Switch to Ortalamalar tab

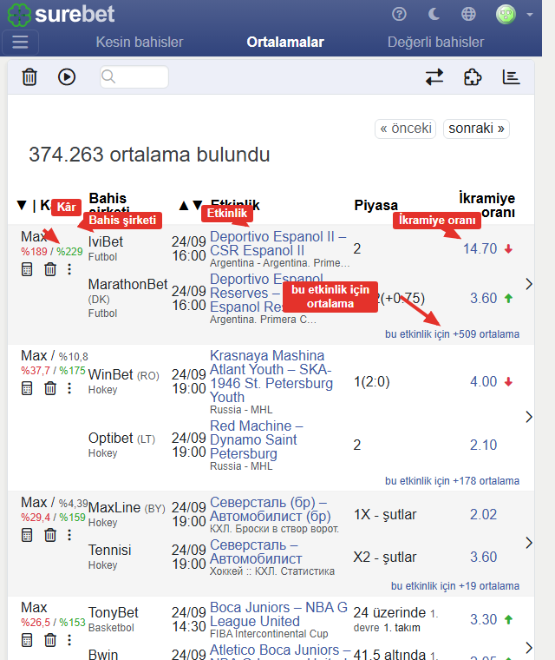pos(285,42)
